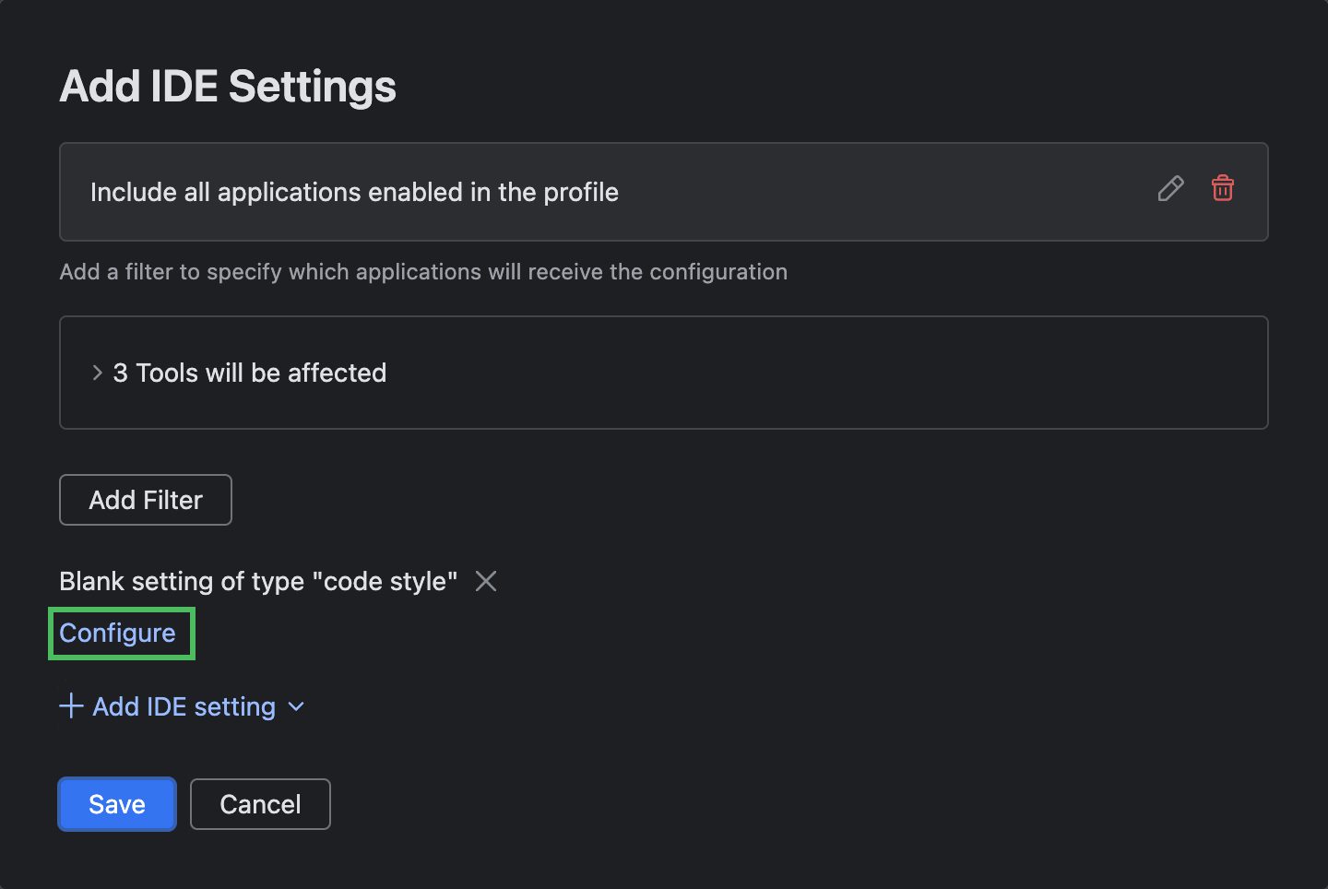Viewport: 1328px width, 889px height.
Task: Remove the blank code style setting with the X
Action: [x=486, y=581]
